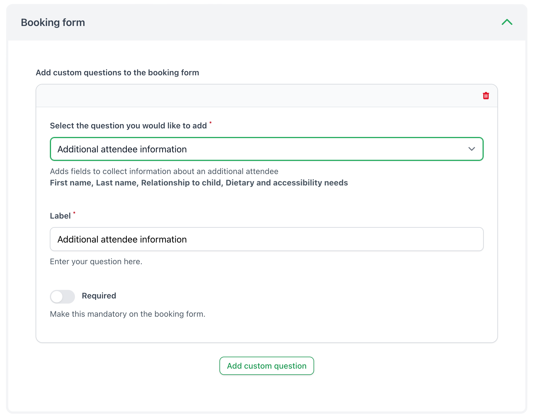533x420 pixels.
Task: Collapse the Booking form section chevron
Action: 507,22
